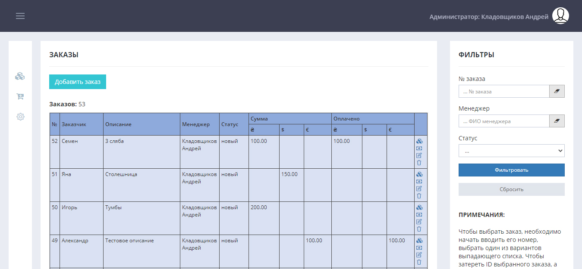582x269 pixels.
Task: Expand the Статус dropdown filter
Action: (511, 151)
